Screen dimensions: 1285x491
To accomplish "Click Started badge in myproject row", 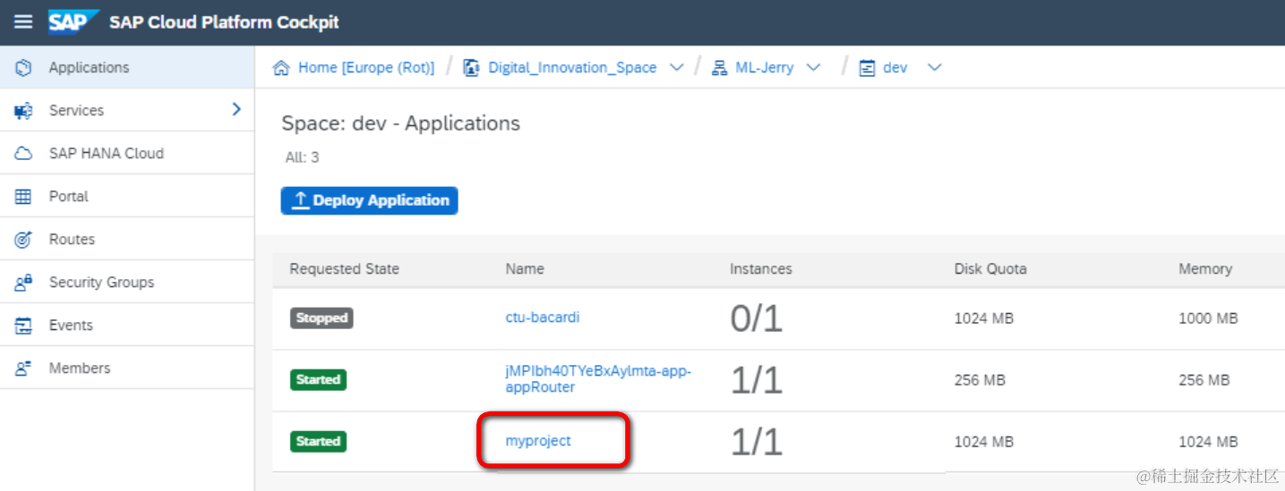I will (318, 441).
